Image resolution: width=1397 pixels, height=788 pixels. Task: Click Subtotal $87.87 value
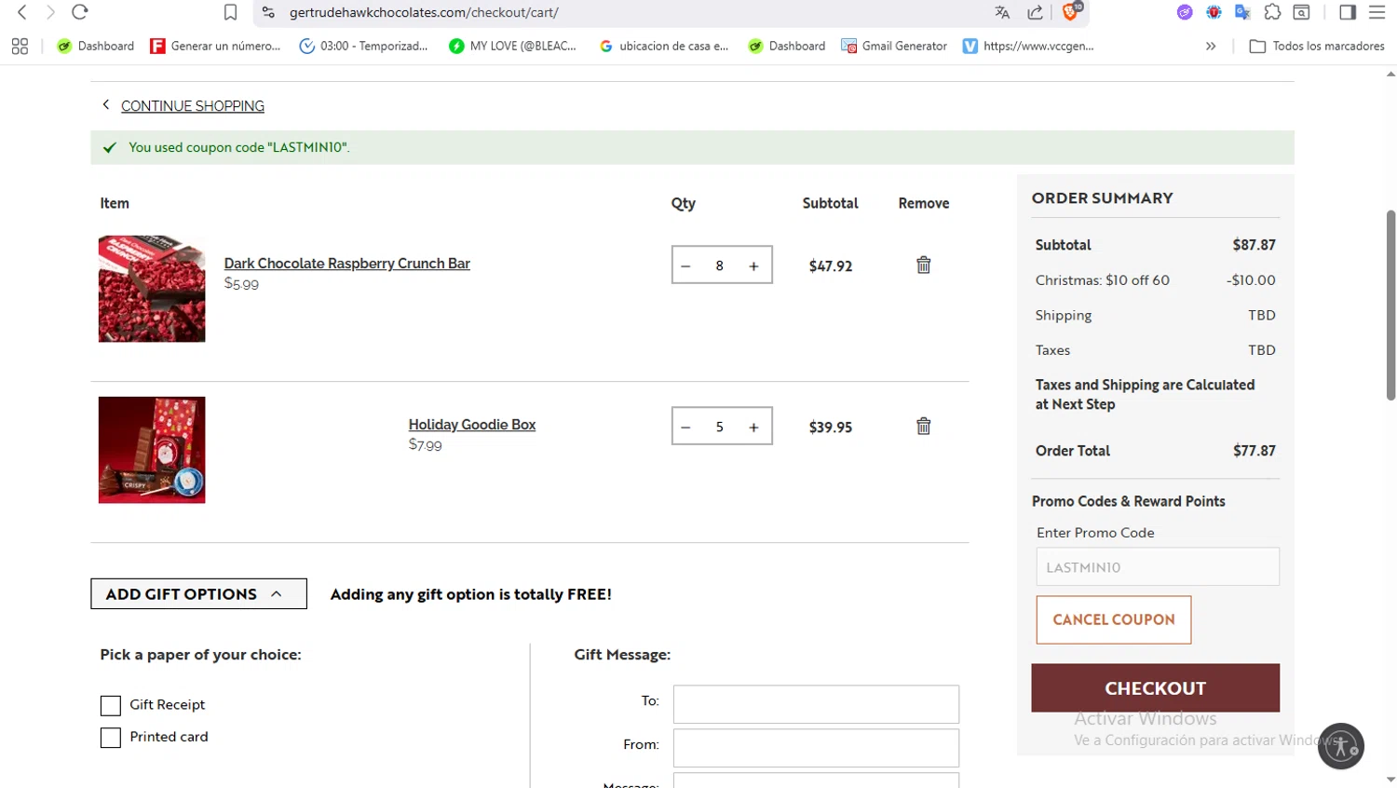[x=1254, y=245]
